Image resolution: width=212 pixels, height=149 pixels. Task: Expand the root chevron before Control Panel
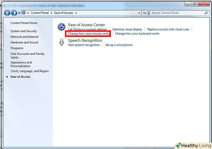point(28,13)
